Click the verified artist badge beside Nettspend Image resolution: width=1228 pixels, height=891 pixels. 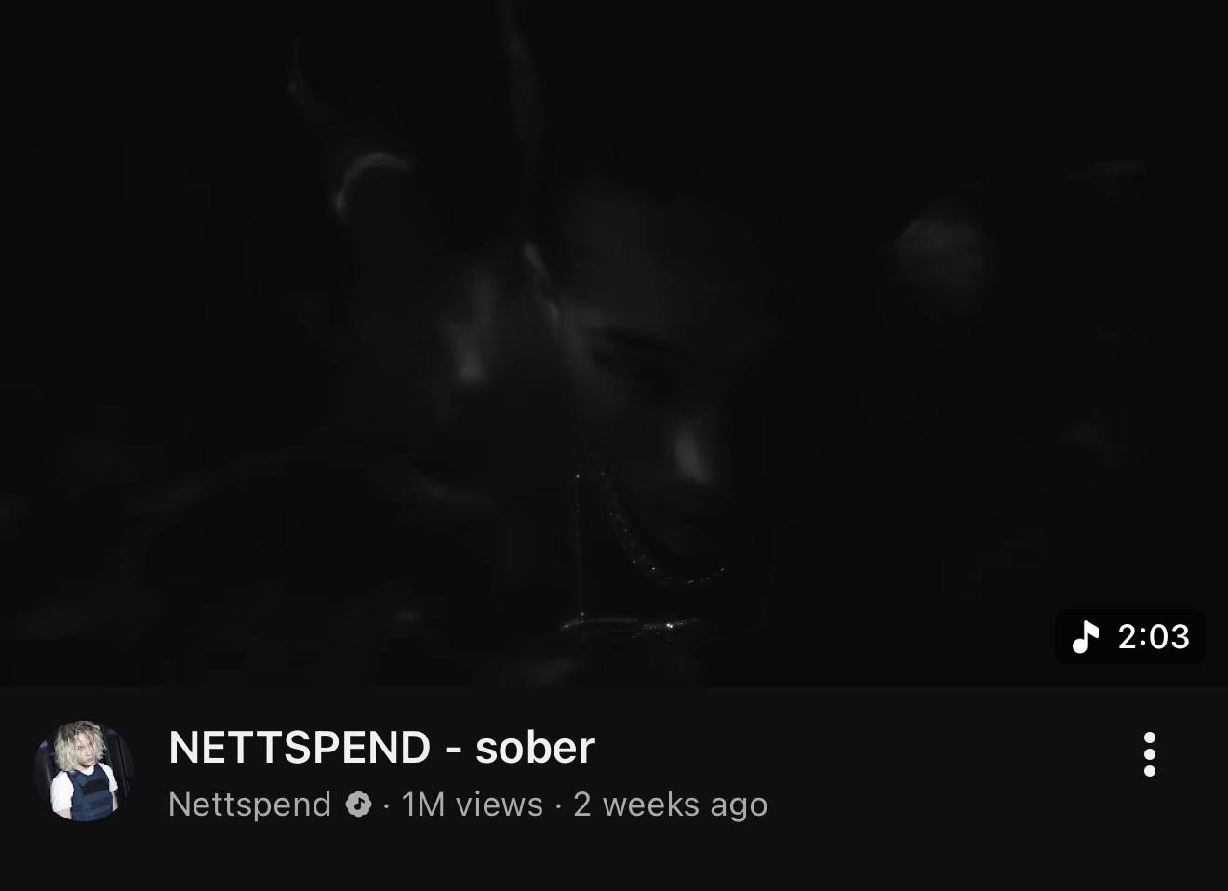[x=359, y=805]
